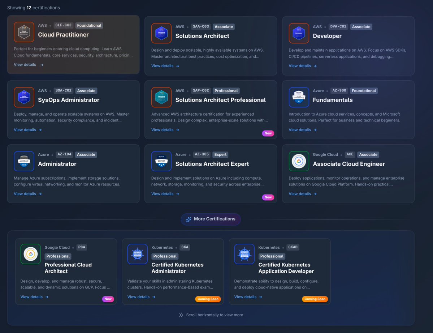Open View details for Associate Cloud Engineer
Screen dimensions: 433x333
click(x=303, y=194)
